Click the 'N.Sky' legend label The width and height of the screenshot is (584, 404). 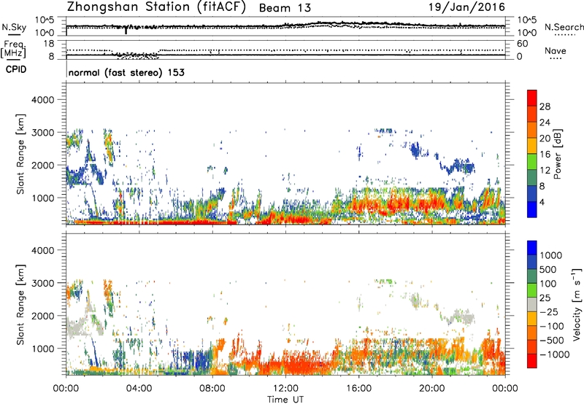pos(14,28)
